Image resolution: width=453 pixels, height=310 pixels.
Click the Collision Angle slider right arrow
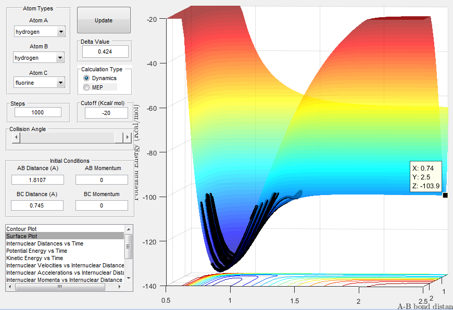(x=128, y=138)
